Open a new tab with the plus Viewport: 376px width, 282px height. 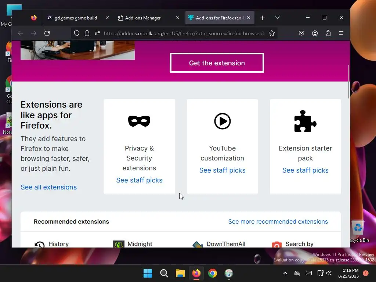[262, 18]
